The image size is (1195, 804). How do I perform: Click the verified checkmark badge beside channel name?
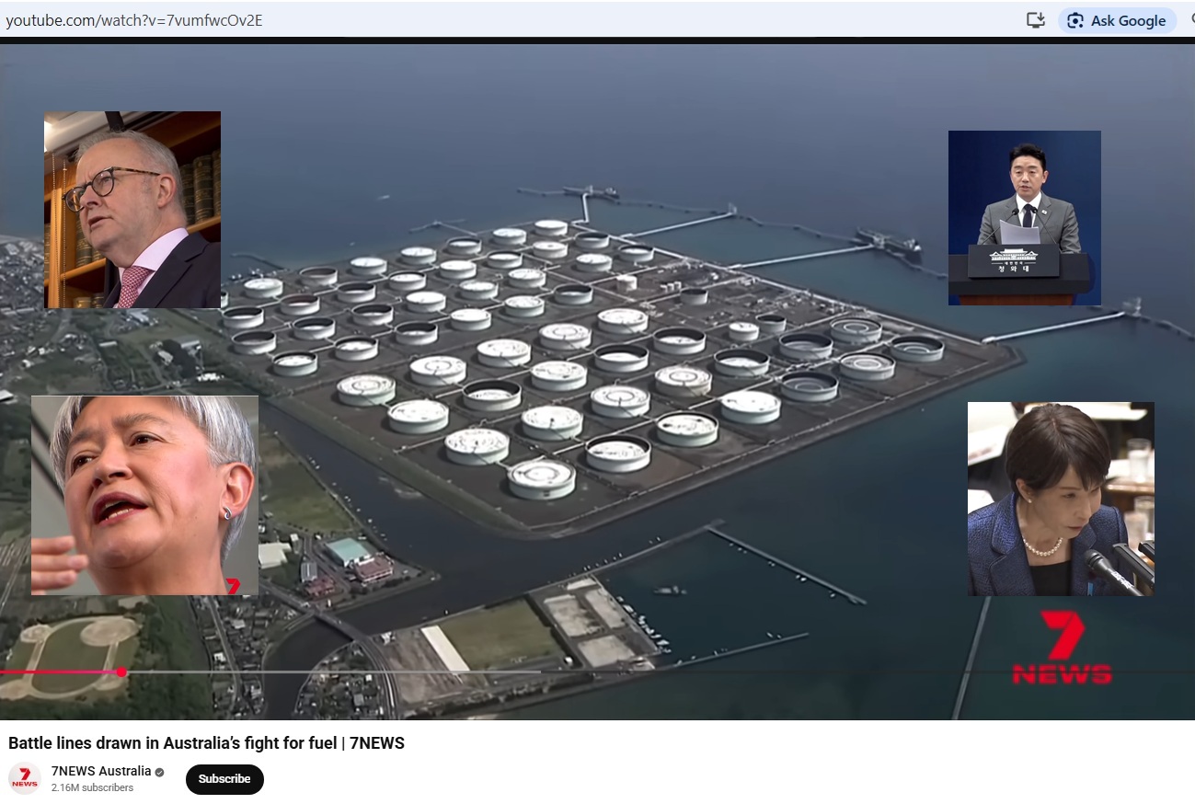[160, 772]
